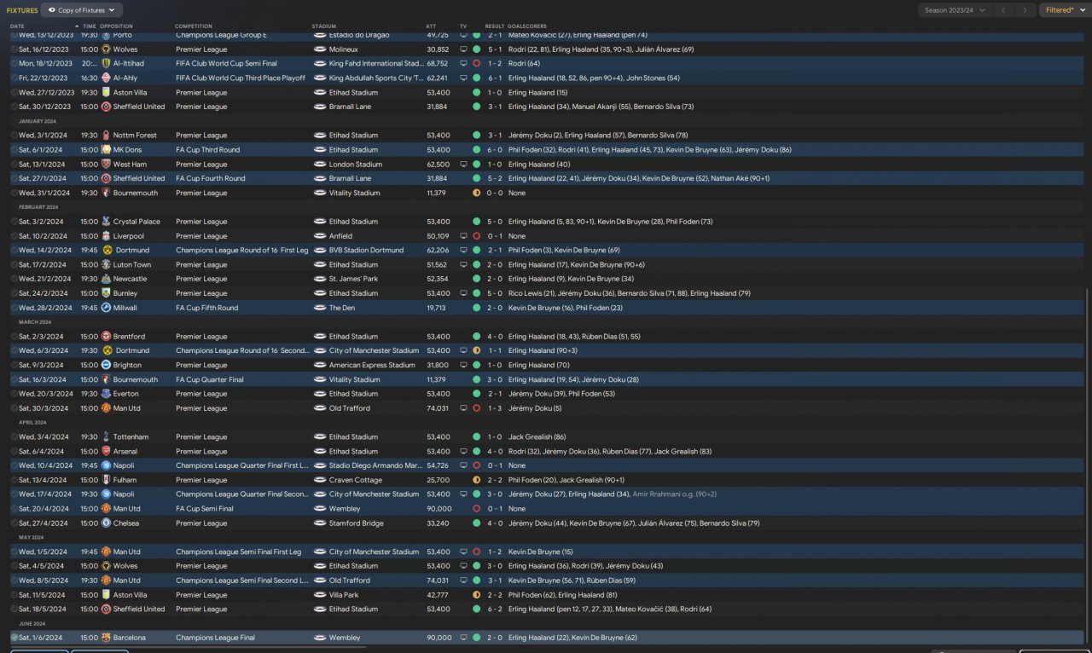Click the Brighton club badge
Viewport: 1092px width, 653px height.
(x=106, y=365)
